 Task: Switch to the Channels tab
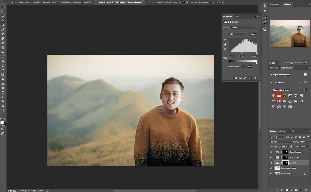(x=283, y=131)
